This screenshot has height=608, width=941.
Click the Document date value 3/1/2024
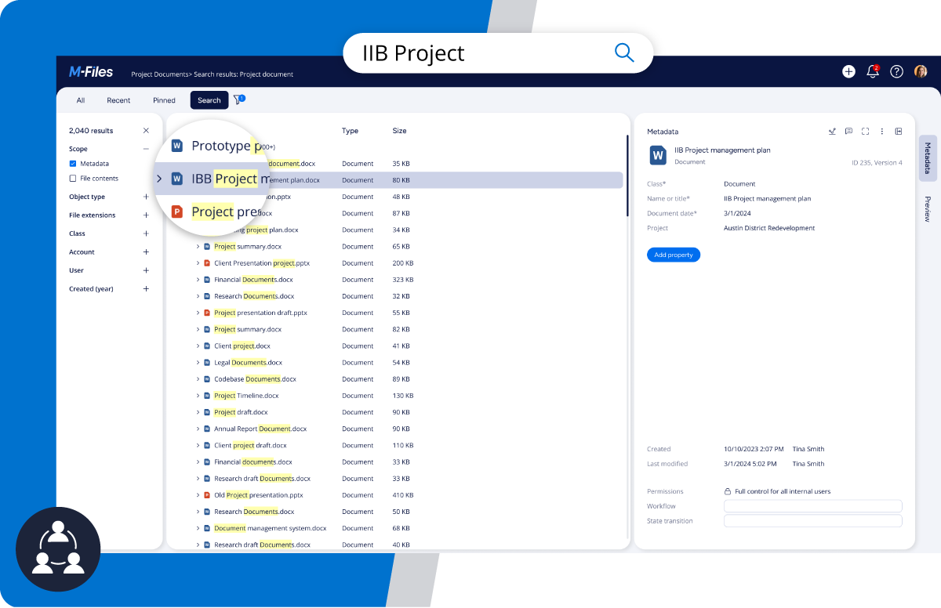pos(737,213)
